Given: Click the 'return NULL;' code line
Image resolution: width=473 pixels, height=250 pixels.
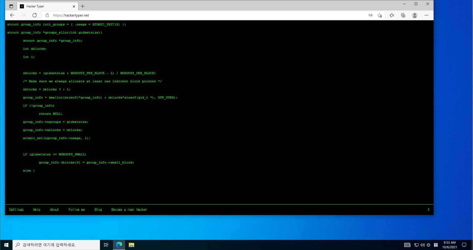Looking at the screenshot, I should (x=51, y=114).
